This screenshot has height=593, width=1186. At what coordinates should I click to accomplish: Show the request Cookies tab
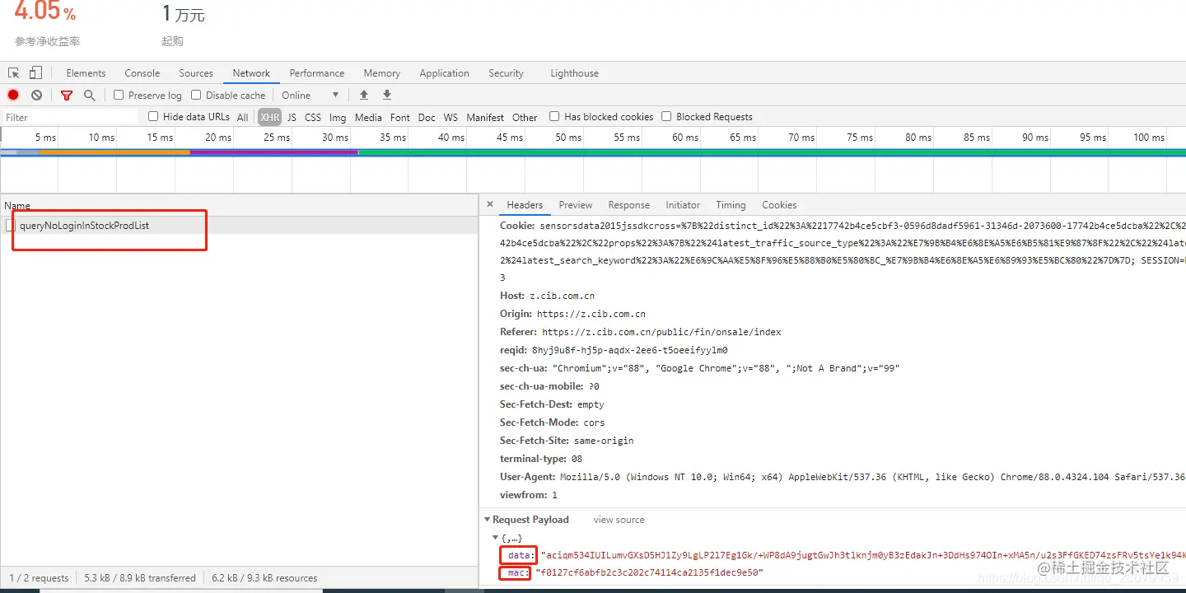pyautogui.click(x=779, y=205)
